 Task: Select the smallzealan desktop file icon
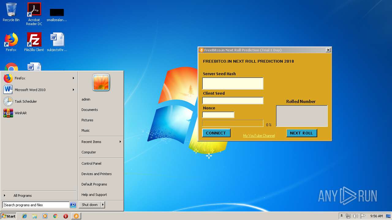(57, 15)
